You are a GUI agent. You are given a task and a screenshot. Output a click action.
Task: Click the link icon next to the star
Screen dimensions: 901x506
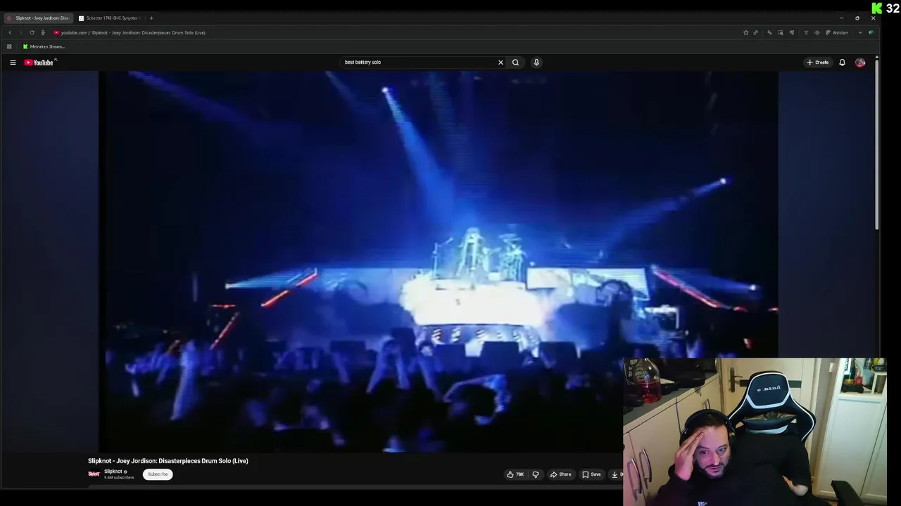[x=756, y=32]
